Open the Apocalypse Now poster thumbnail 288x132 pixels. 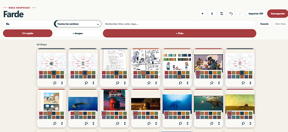click(114, 100)
